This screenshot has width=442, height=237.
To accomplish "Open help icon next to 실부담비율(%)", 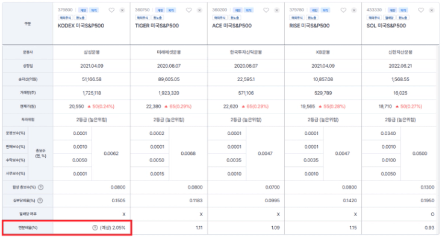I will [x=40, y=200].
